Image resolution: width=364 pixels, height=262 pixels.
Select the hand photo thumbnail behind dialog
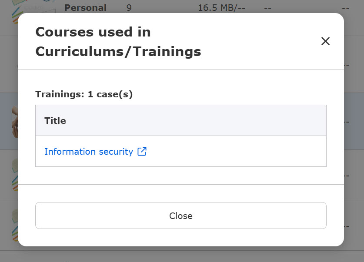(x=15, y=121)
